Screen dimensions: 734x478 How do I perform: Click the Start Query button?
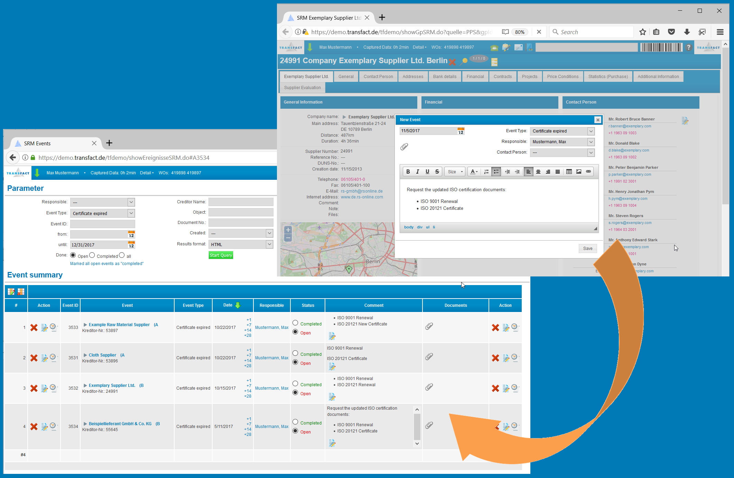click(x=221, y=255)
